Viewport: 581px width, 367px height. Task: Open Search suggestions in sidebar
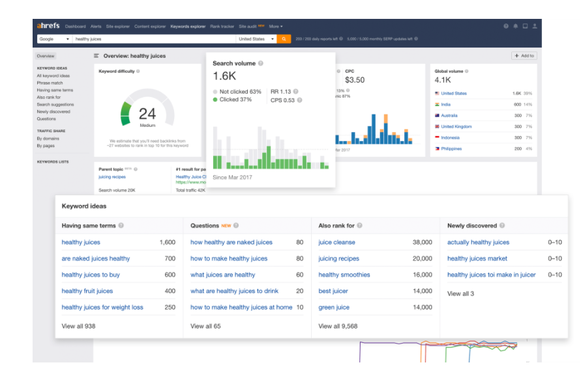click(55, 105)
